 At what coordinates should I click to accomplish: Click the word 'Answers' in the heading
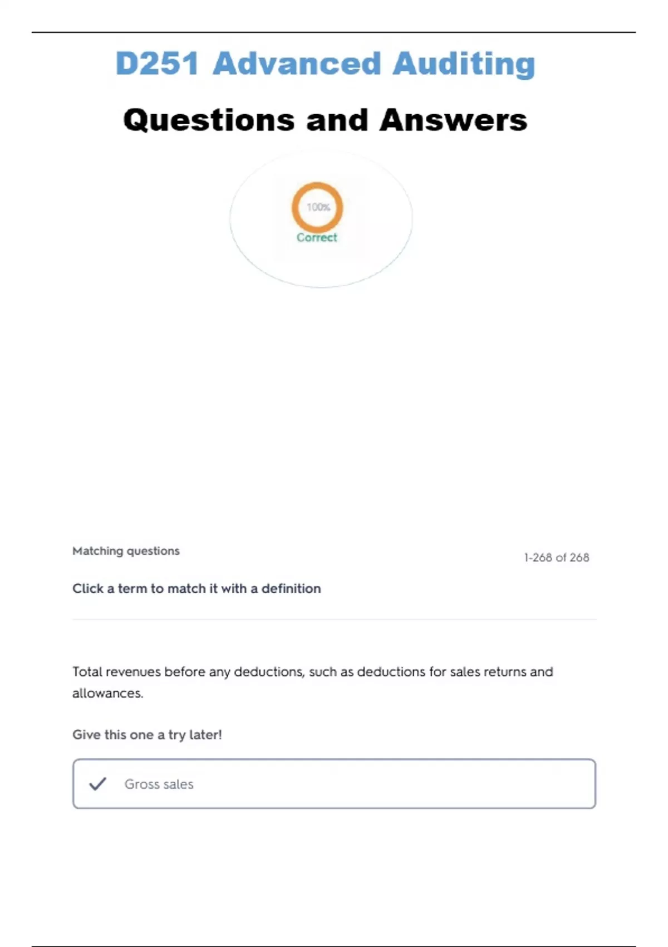[x=453, y=120]
